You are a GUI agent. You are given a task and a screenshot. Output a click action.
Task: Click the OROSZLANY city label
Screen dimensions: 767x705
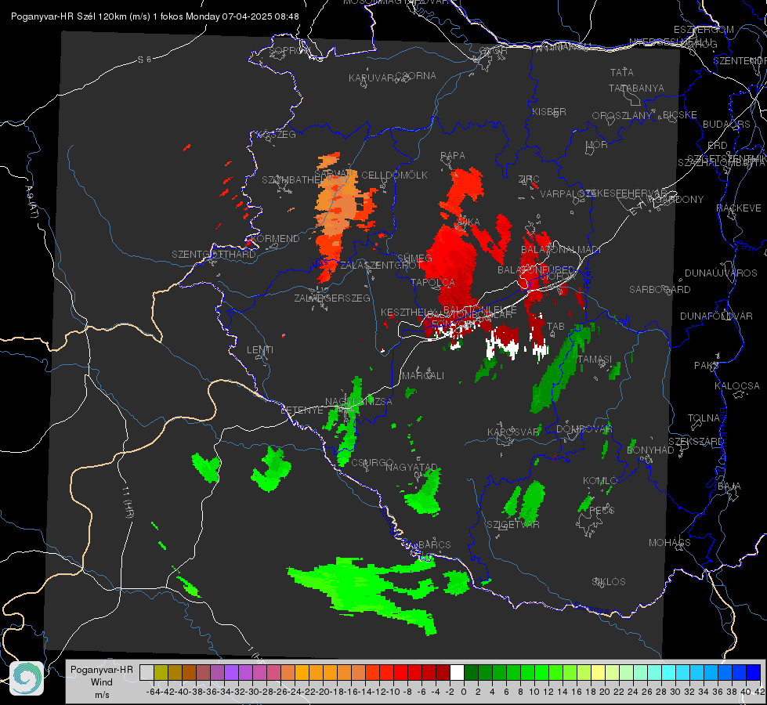(621, 115)
